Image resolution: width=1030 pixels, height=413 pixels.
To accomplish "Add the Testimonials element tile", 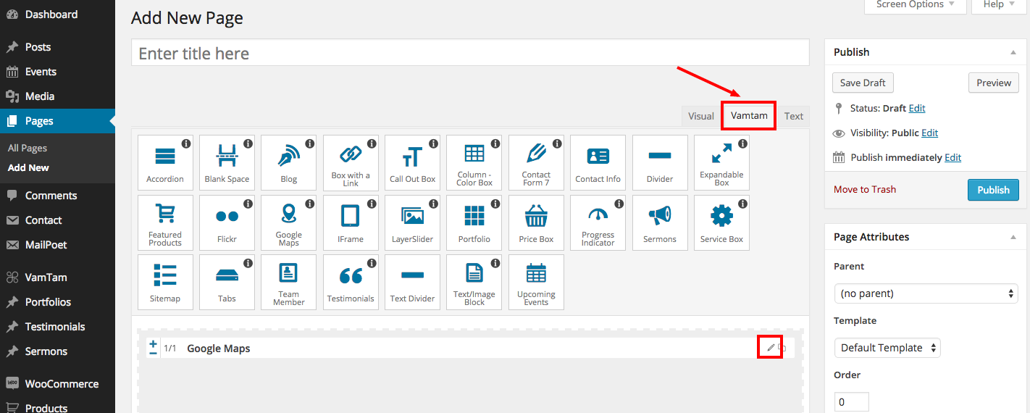I will pyautogui.click(x=351, y=282).
